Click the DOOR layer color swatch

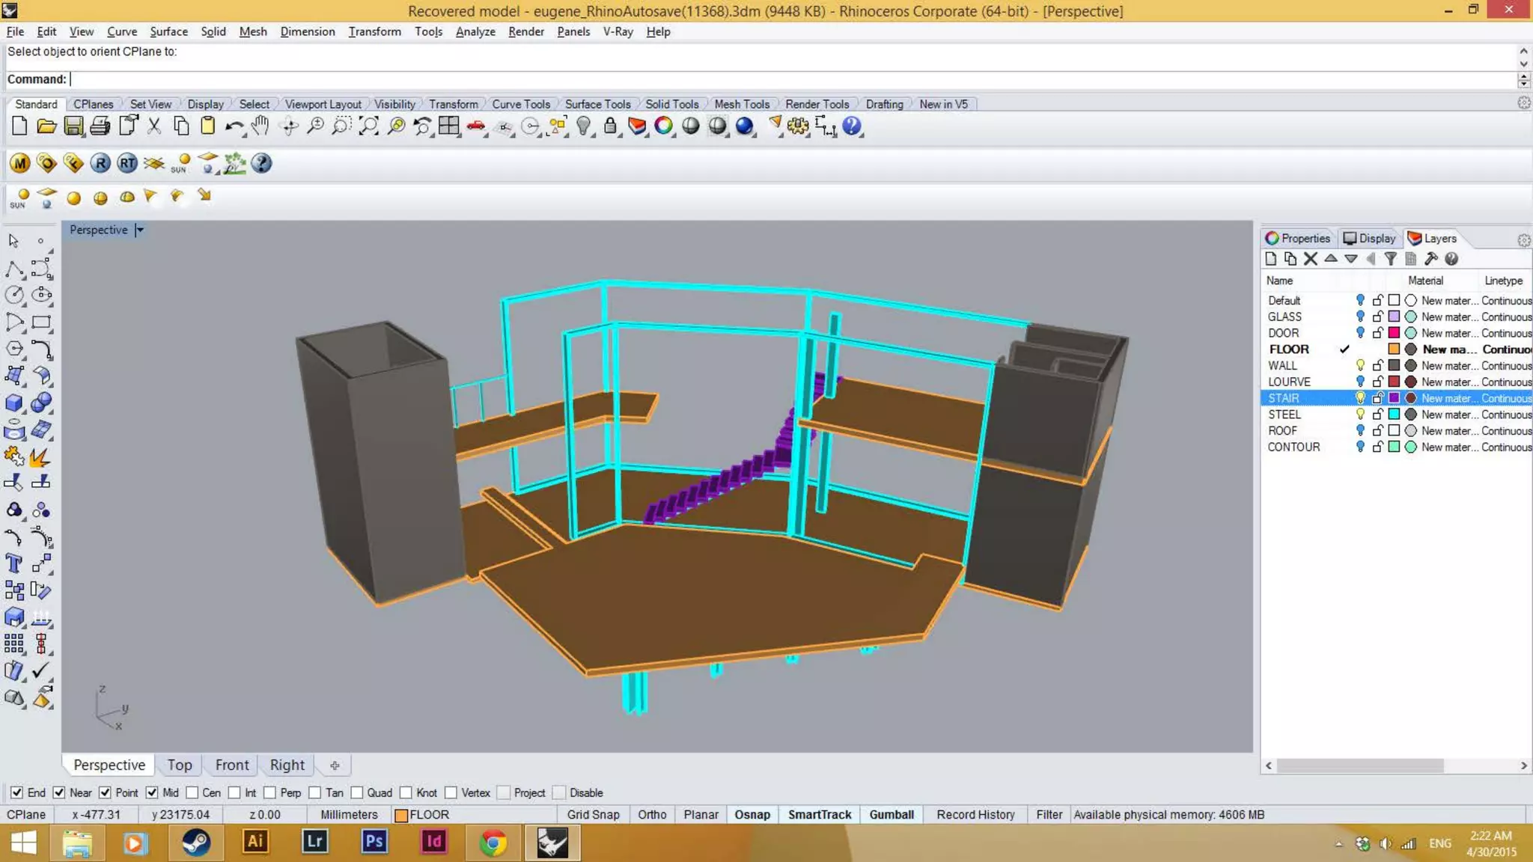click(x=1394, y=333)
